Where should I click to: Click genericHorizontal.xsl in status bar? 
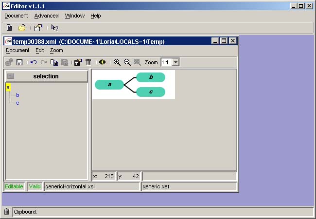point(92,186)
